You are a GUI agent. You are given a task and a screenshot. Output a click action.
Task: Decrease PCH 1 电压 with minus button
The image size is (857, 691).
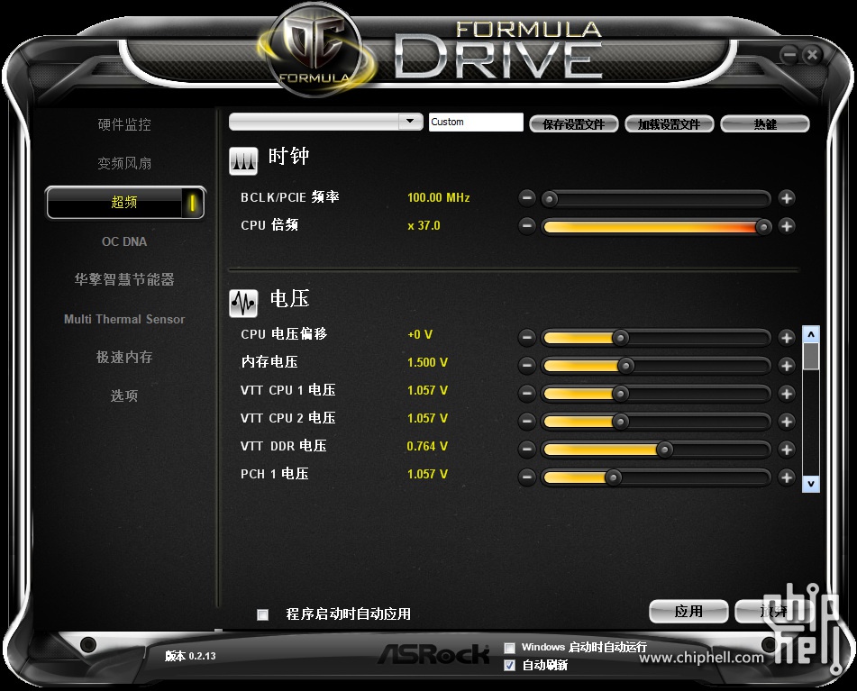click(527, 477)
